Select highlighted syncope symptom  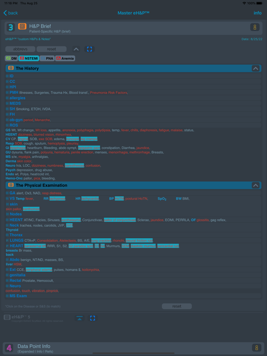pyautogui.click(x=73, y=139)
